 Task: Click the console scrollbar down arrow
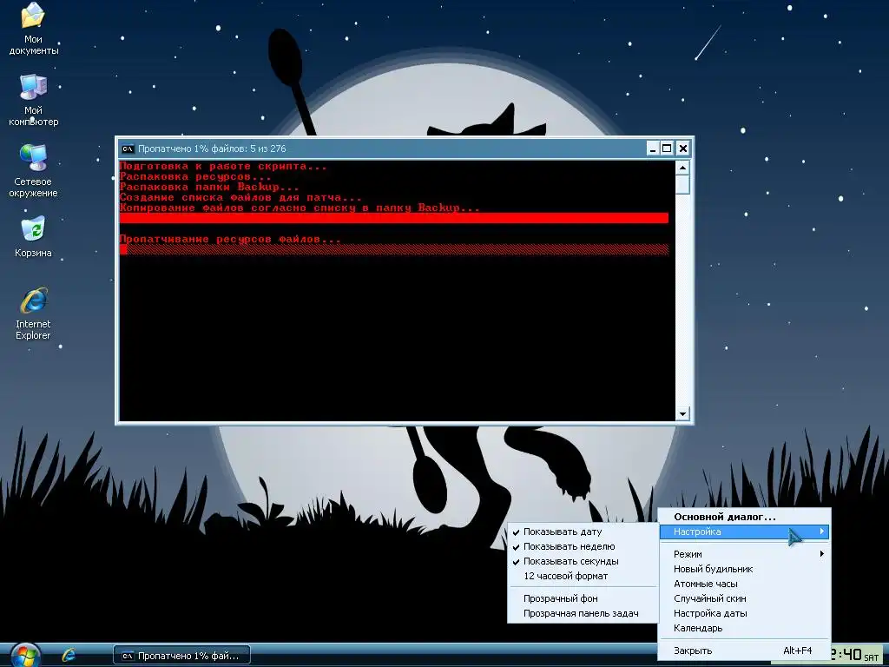(682, 414)
